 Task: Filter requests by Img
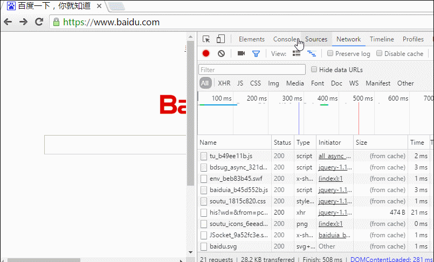(273, 83)
